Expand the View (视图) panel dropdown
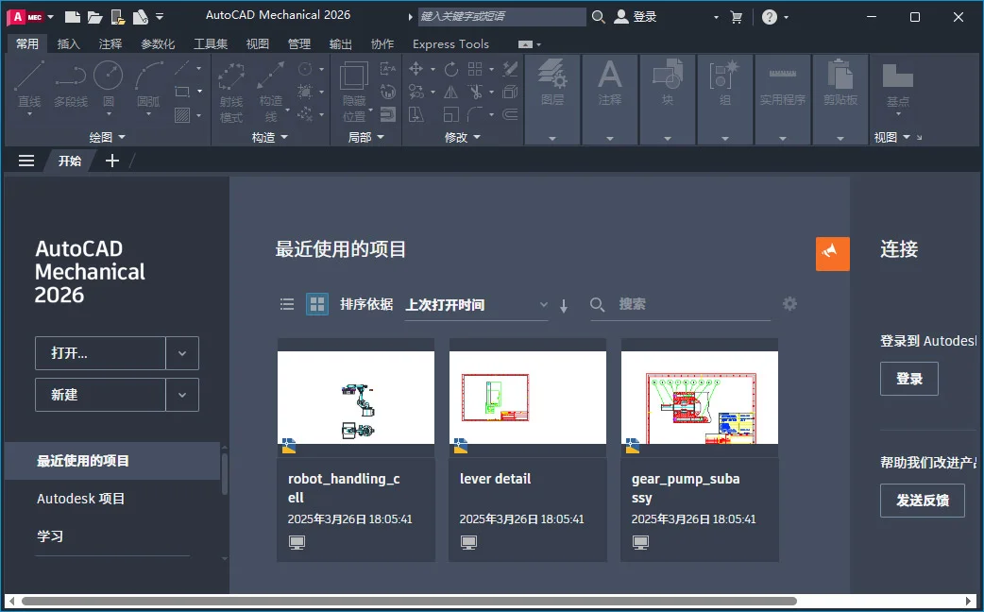This screenshot has height=612, width=984. coord(891,137)
